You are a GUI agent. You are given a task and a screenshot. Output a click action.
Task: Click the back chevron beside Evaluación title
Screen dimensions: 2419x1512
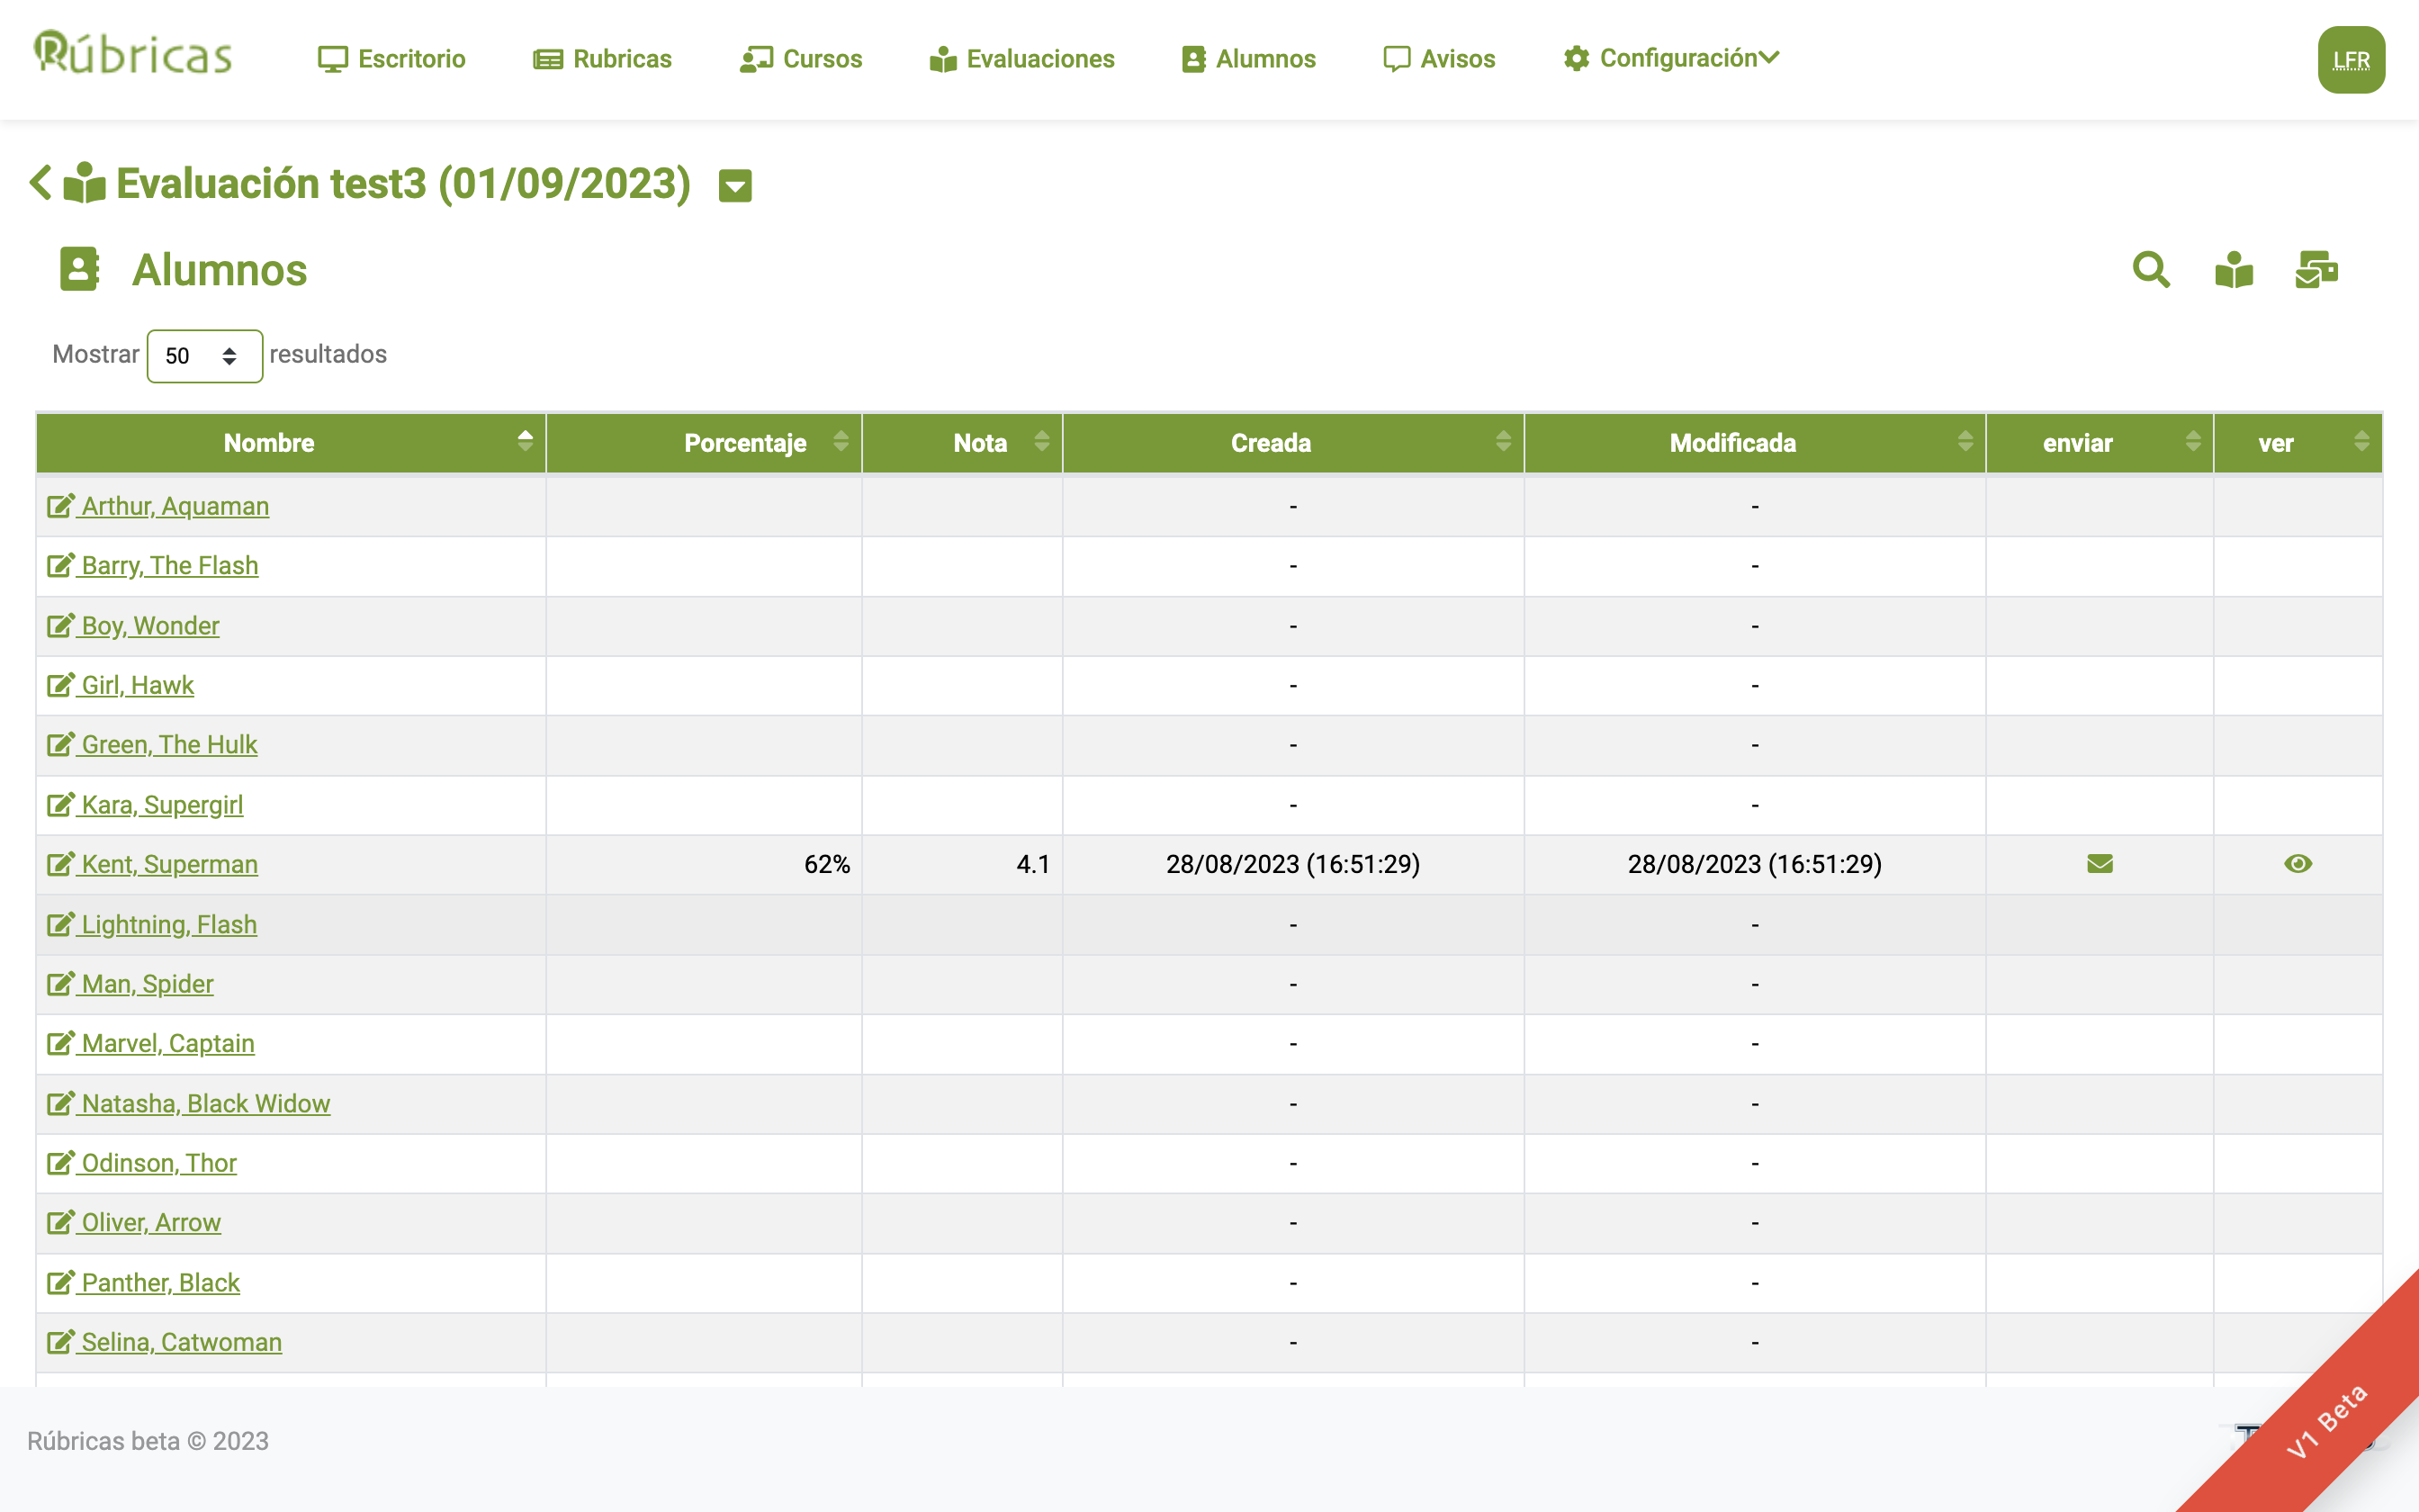[x=40, y=183]
